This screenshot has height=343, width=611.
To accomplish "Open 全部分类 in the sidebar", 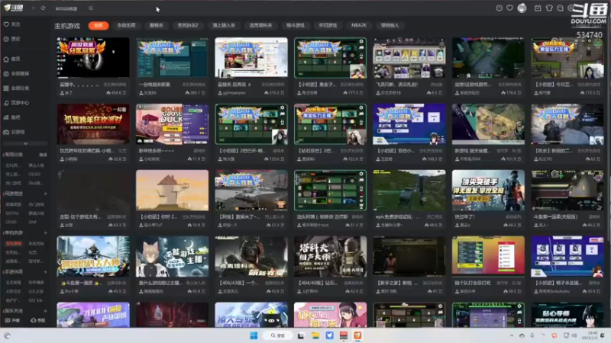I will click(16, 88).
